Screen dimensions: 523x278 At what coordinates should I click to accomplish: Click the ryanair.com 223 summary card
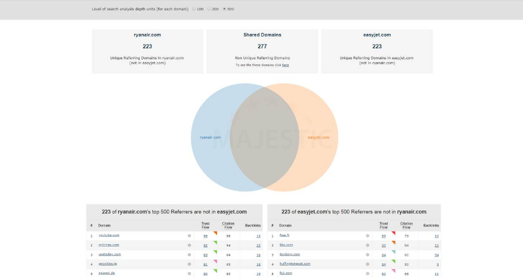pyautogui.click(x=148, y=52)
